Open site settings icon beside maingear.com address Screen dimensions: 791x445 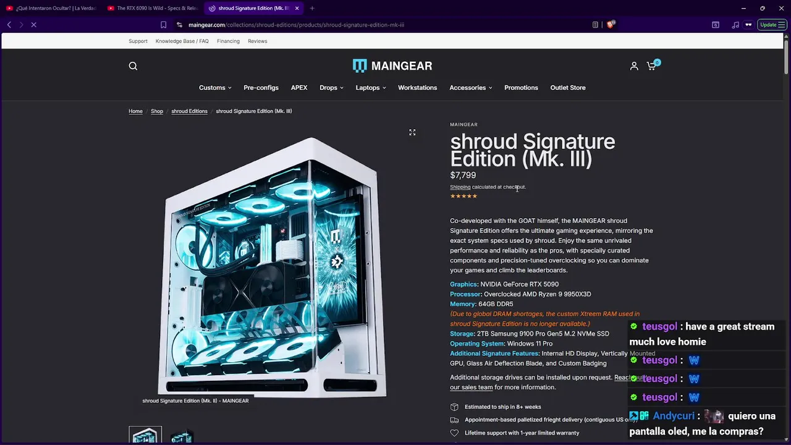(x=179, y=25)
